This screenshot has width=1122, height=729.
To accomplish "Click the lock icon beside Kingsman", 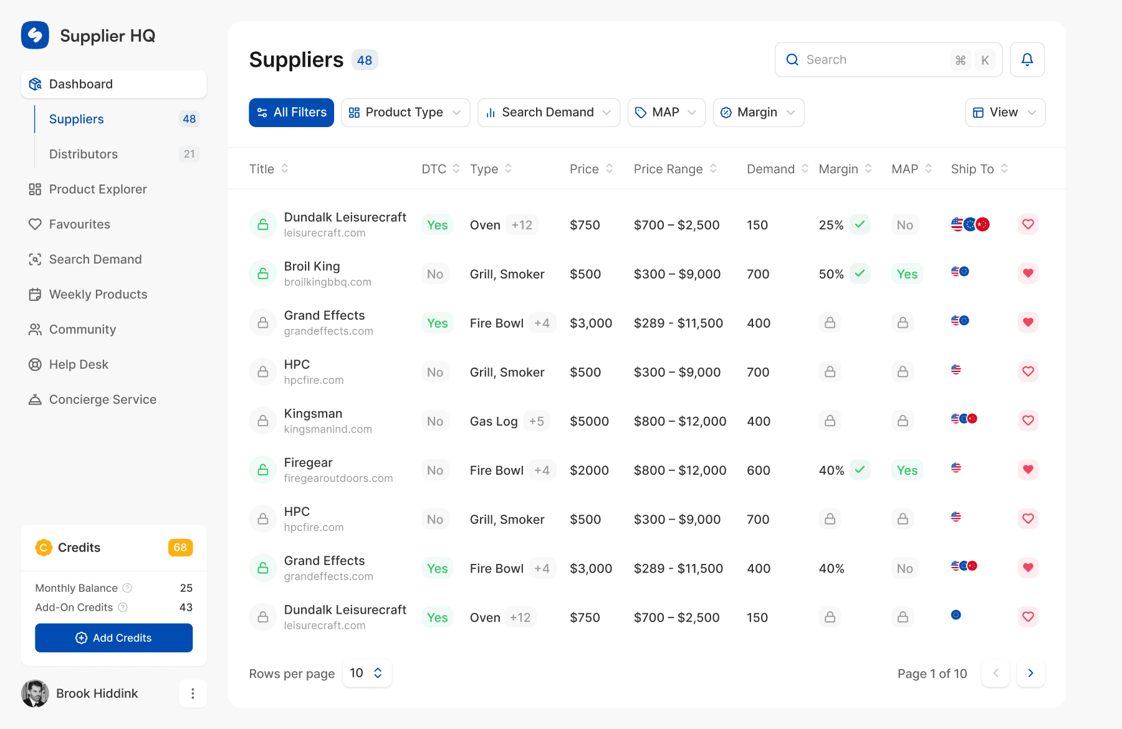I will click(263, 421).
